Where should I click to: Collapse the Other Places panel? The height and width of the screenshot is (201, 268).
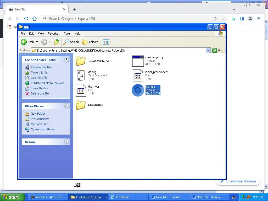(x=66, y=106)
